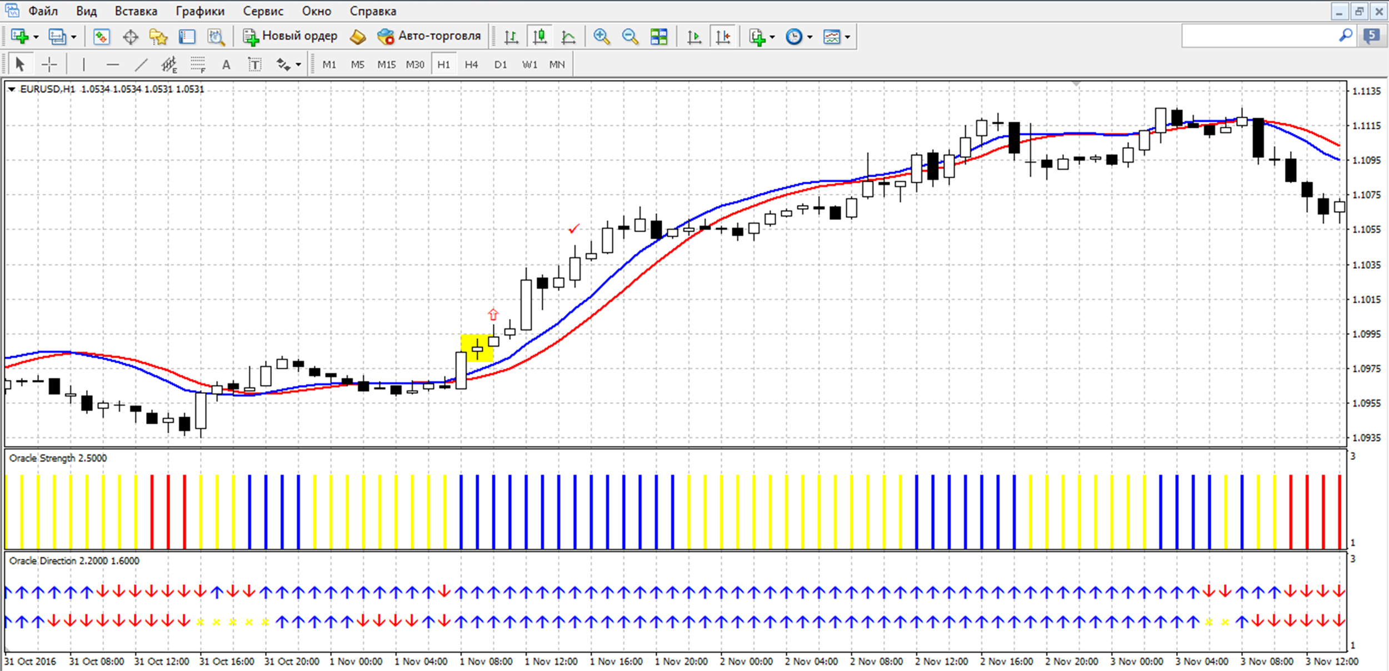Select the Fibonacci retracement tool
The image size is (1389, 671).
click(x=198, y=65)
